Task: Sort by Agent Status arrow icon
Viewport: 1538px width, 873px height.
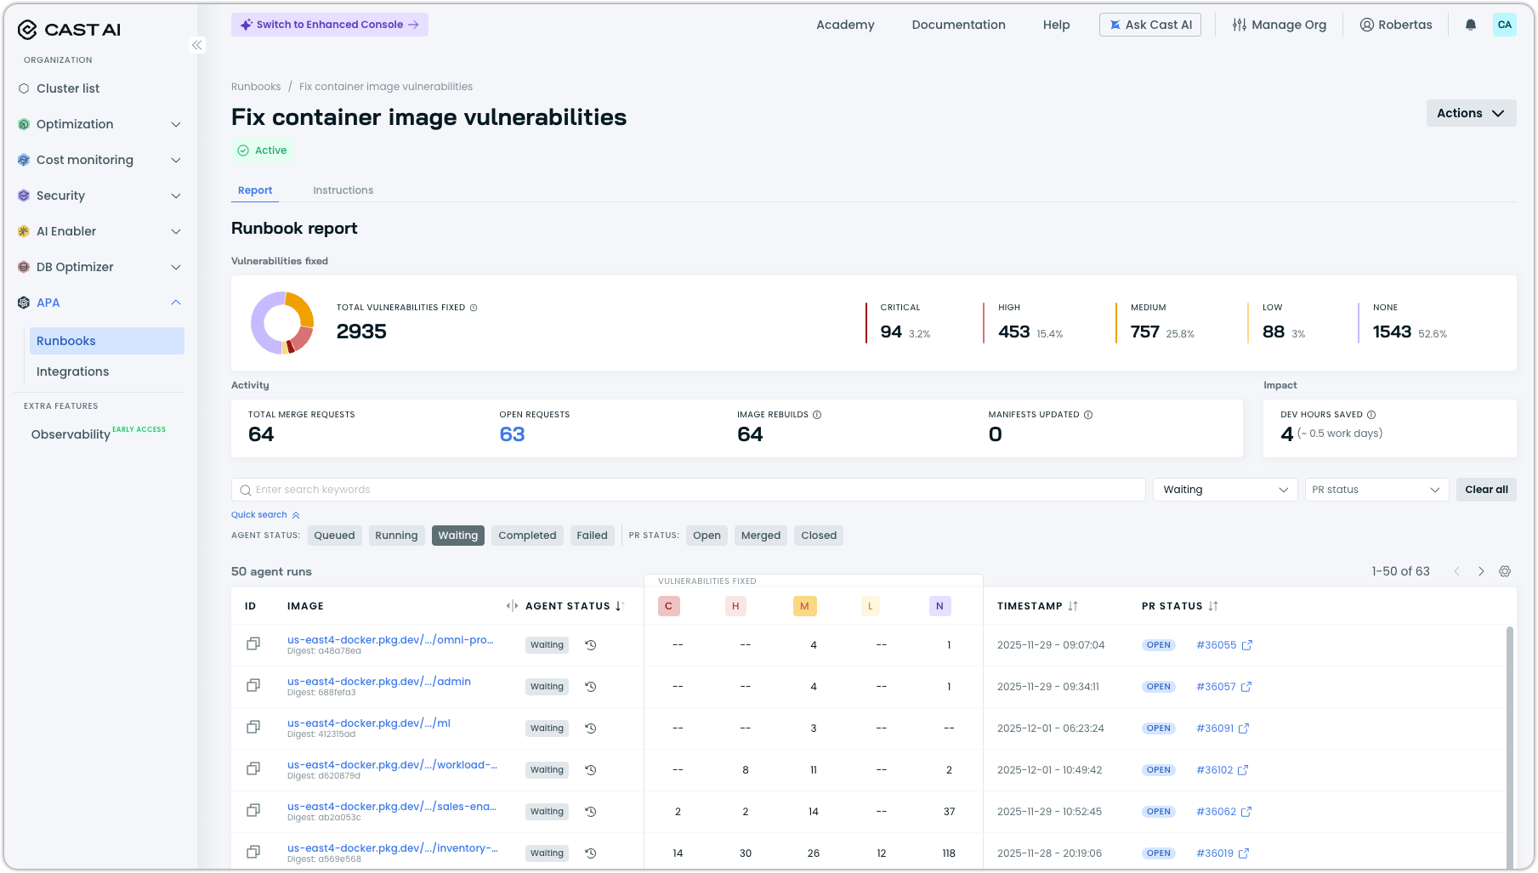Action: point(619,606)
